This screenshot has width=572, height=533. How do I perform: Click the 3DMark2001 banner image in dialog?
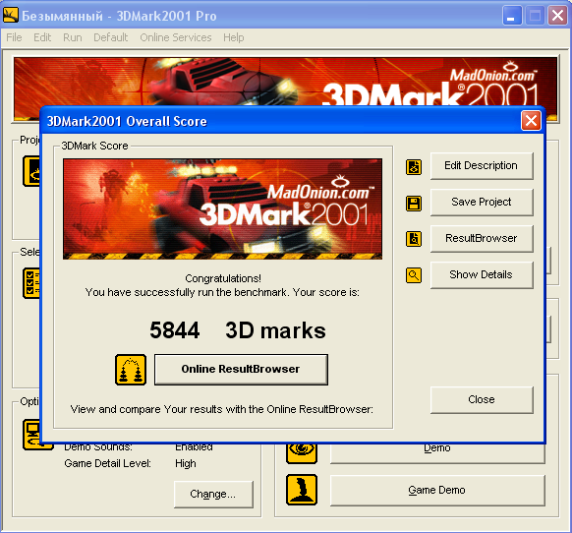222,208
